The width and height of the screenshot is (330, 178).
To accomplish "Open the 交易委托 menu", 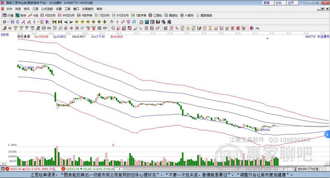I will [x=88, y=9].
